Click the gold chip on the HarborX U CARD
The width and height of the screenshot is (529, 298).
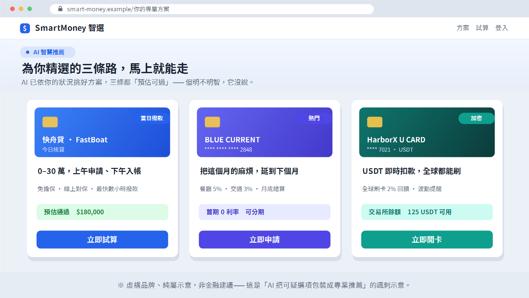point(375,122)
